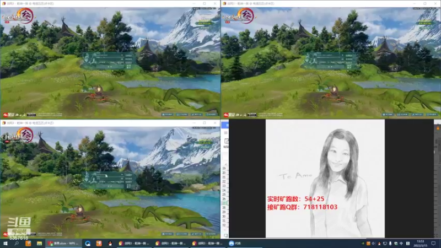
Task: Click the password field in top-left game login panel
Action: tap(110, 59)
